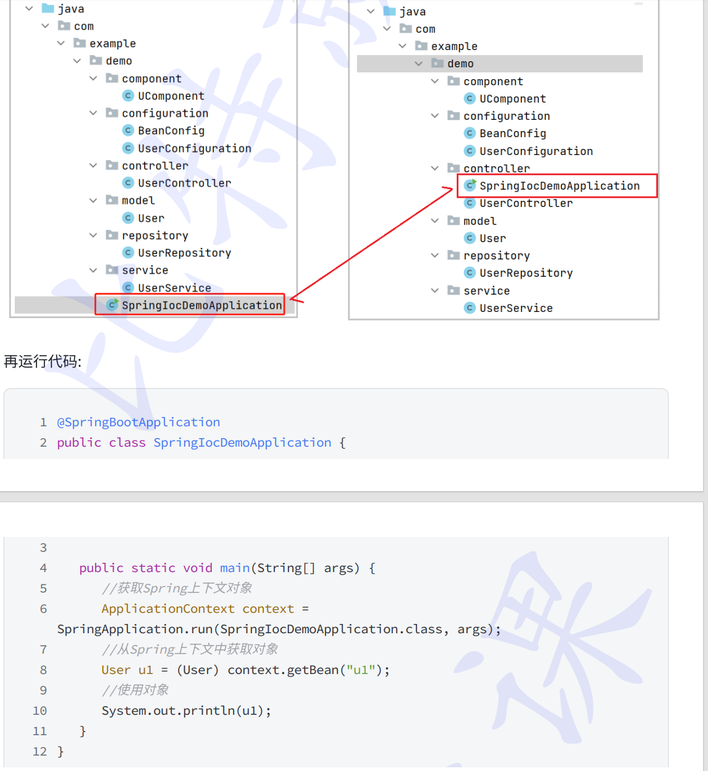Viewport: 708px width, 771px height.
Task: Collapse the demo package in right tree
Action: tap(418, 64)
